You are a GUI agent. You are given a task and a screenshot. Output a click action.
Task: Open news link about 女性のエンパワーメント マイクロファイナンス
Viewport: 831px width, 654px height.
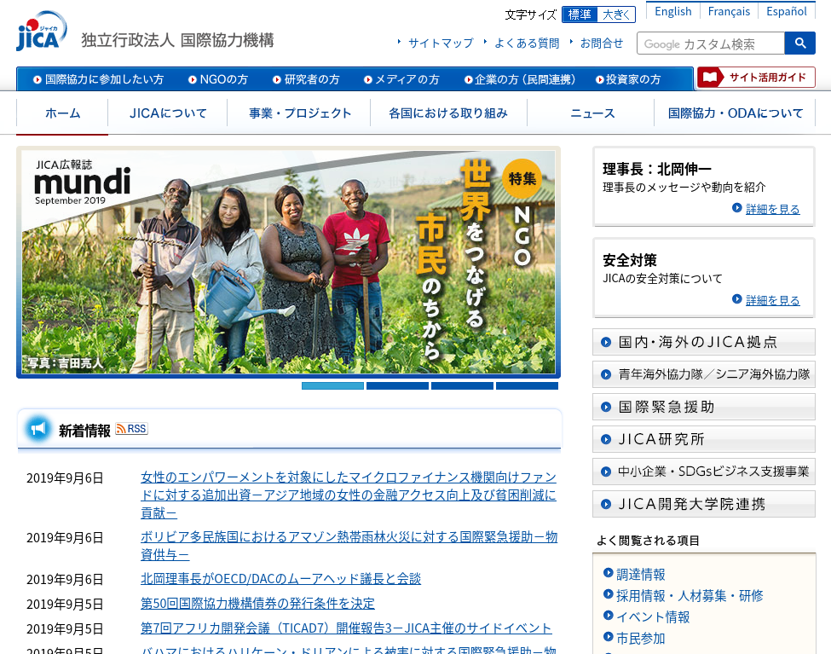[x=349, y=495]
